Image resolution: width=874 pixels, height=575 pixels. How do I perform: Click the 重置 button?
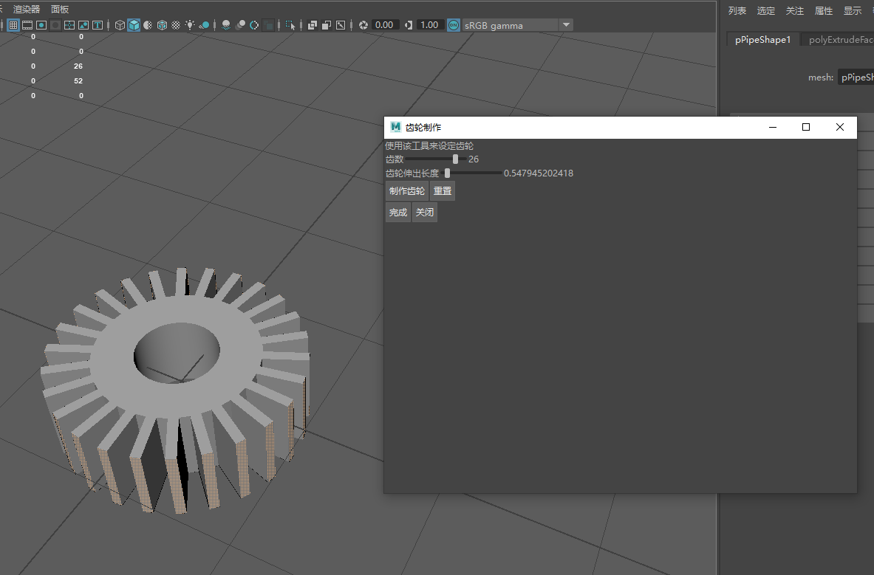[x=443, y=191]
